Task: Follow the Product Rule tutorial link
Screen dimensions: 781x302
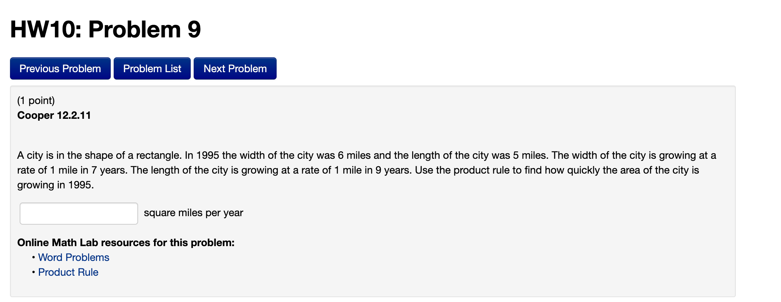Action: [x=68, y=272]
